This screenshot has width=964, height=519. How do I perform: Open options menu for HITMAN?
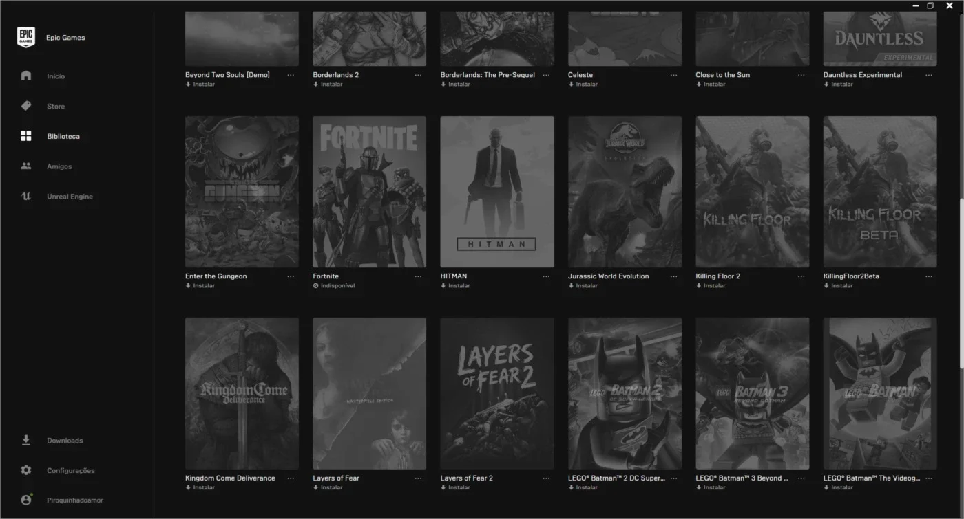tap(546, 276)
